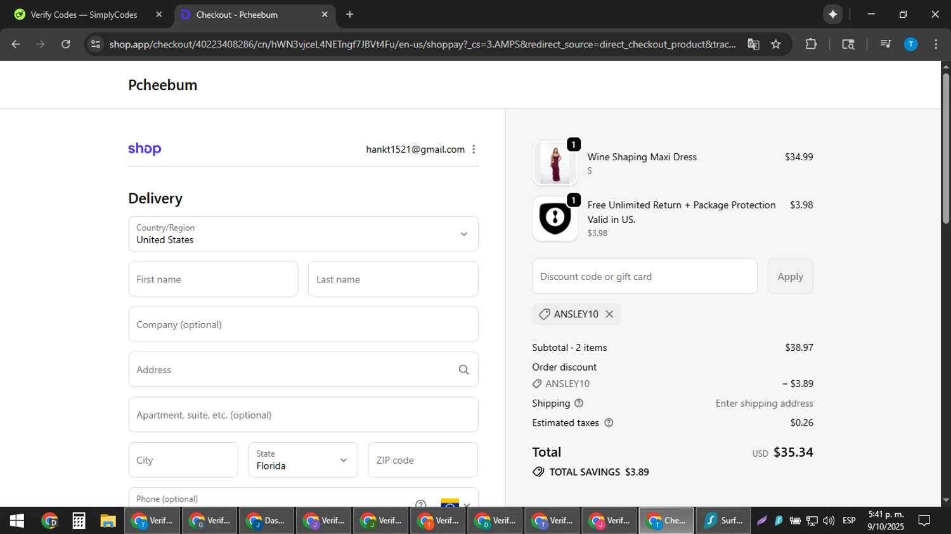Click the ZIP code field
The image size is (951, 534).
423,460
